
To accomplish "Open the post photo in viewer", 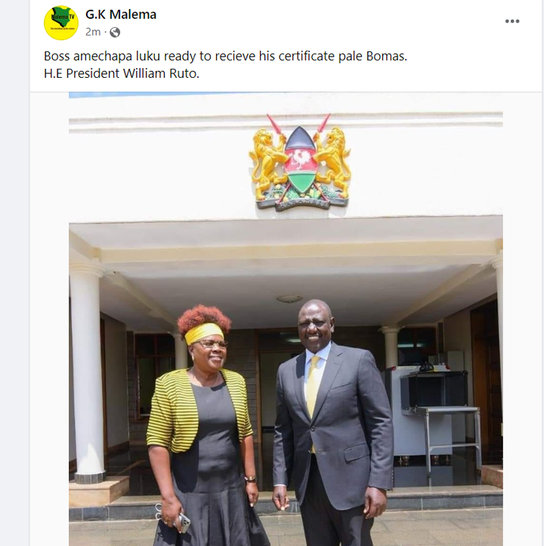I will tap(286, 319).
